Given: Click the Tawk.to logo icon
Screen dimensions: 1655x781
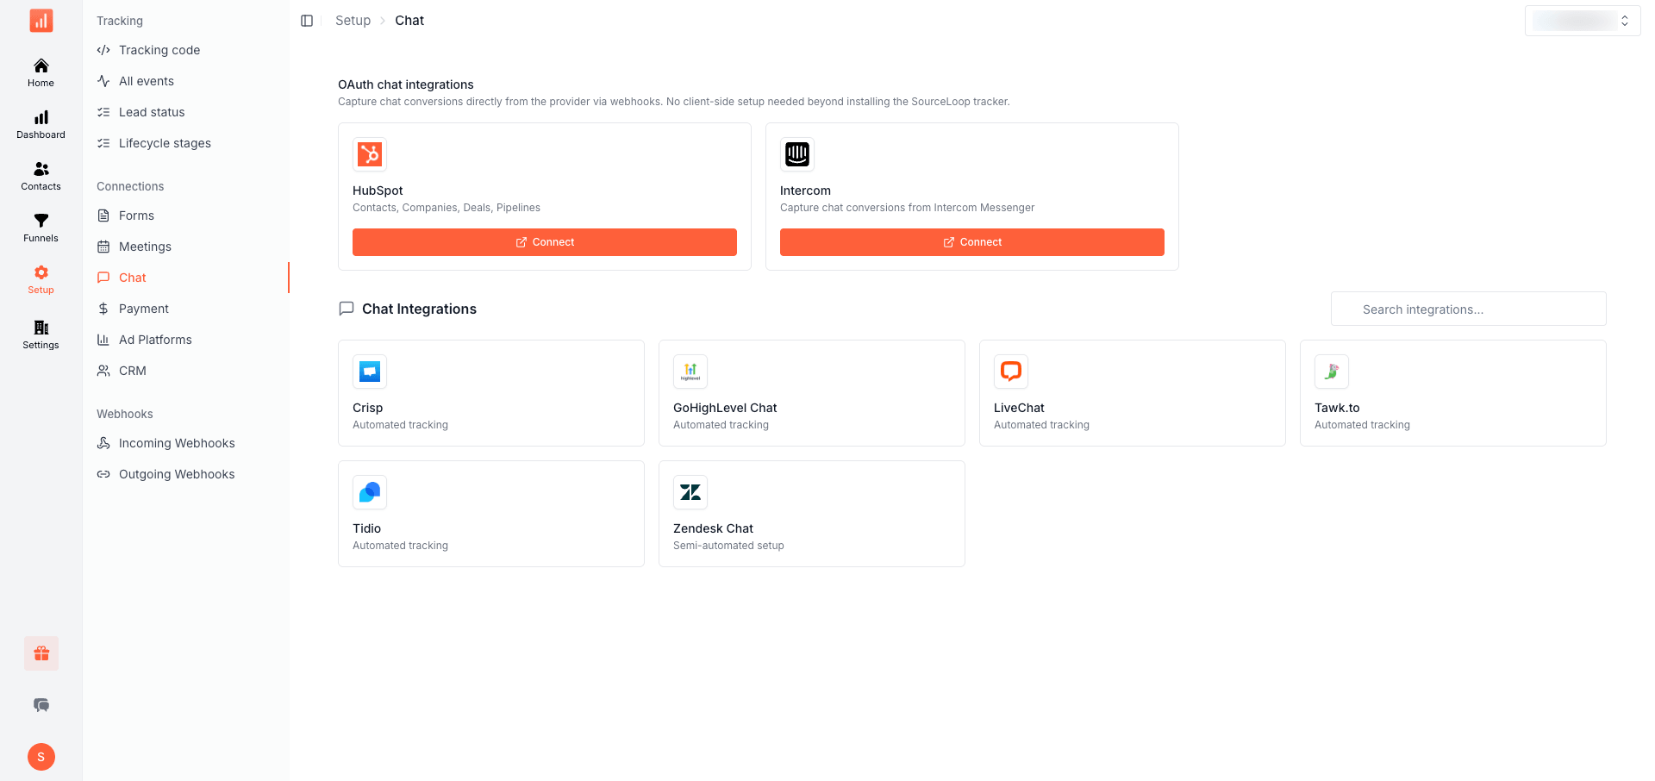Looking at the screenshot, I should point(1332,372).
